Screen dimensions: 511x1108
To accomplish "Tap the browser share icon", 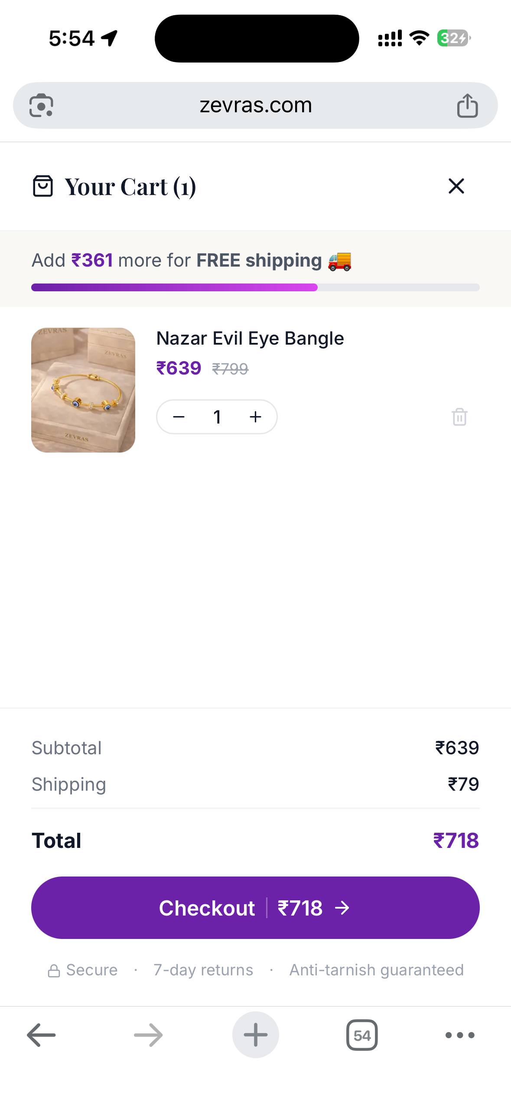I will [x=467, y=105].
